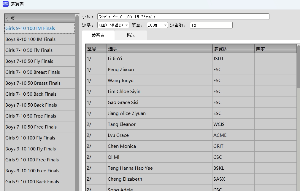
Task: Click the 签号 column header
Action: tap(96, 49)
